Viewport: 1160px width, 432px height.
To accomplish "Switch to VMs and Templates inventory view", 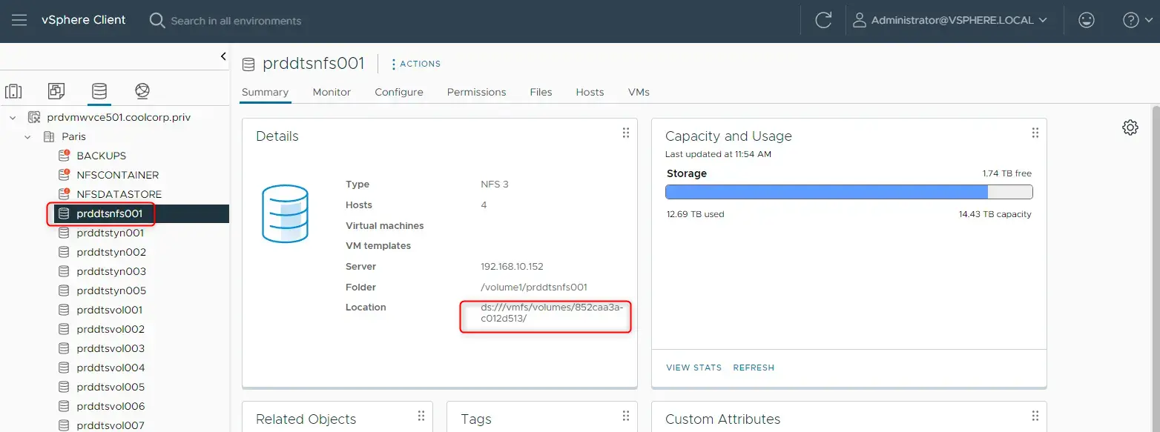I will tap(56, 91).
